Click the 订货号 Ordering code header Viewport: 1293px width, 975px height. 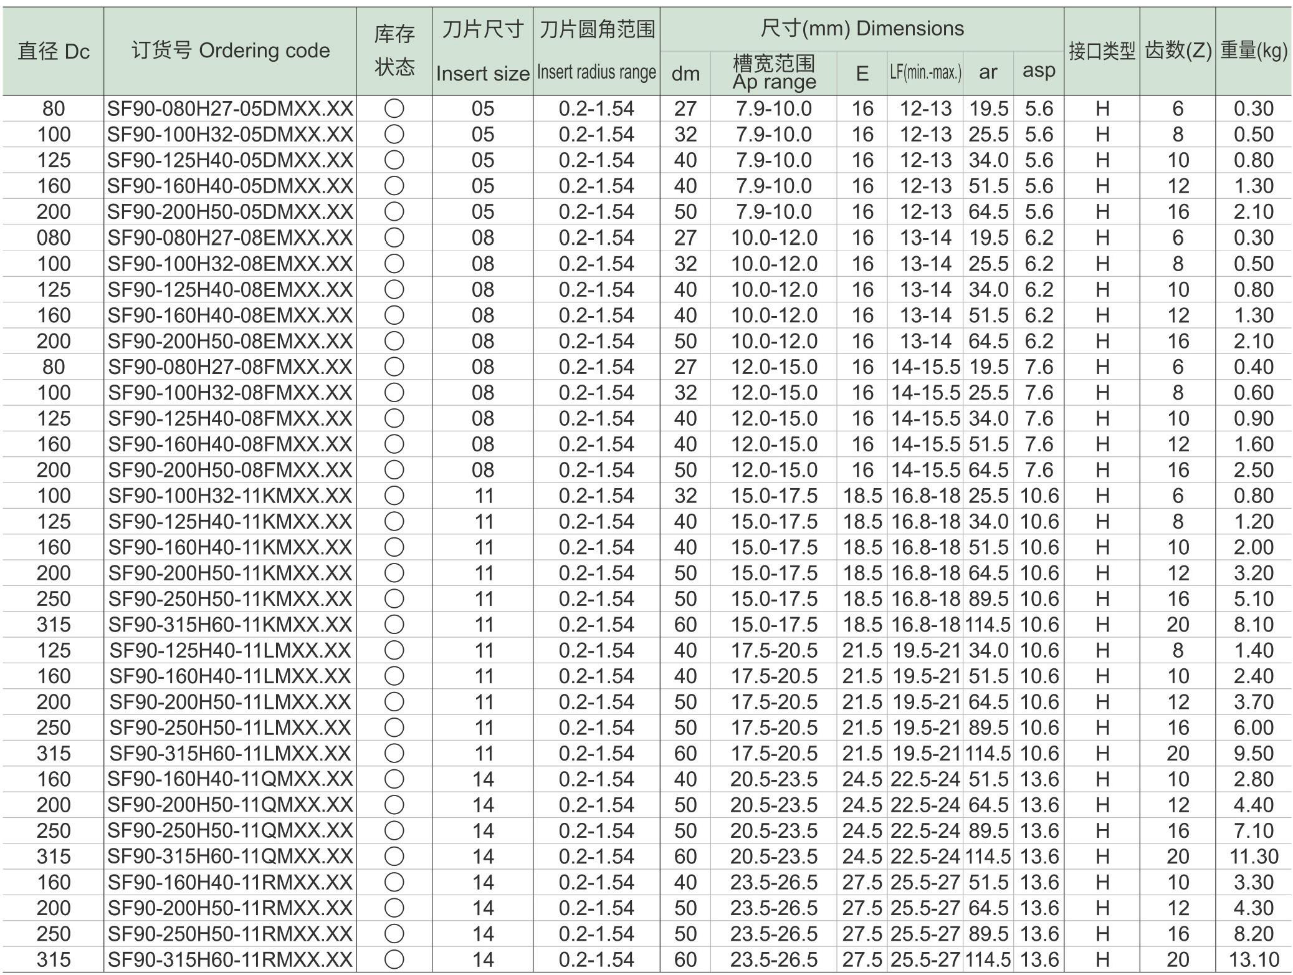(x=231, y=50)
